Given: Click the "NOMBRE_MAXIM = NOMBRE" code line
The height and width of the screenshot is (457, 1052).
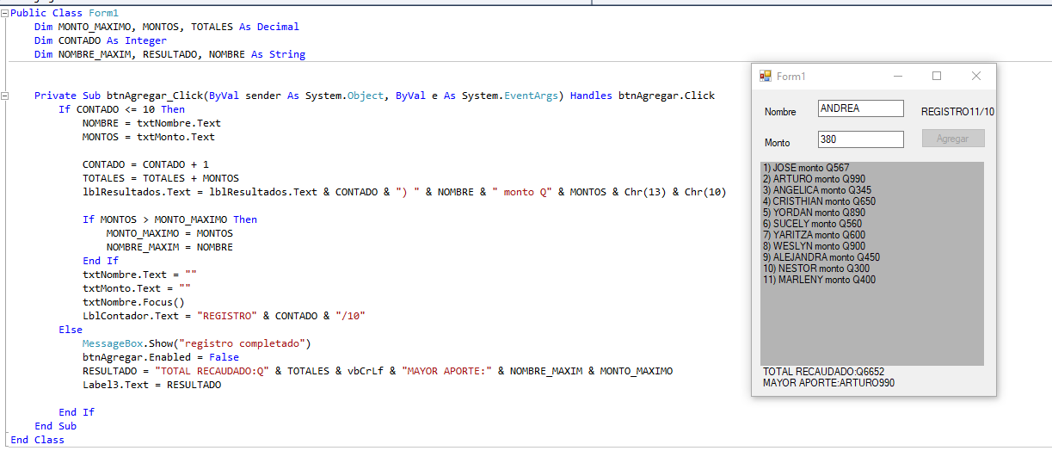Looking at the screenshot, I should (x=169, y=247).
